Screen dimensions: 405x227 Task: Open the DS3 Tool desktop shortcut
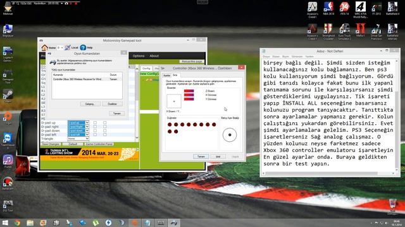pos(8,206)
